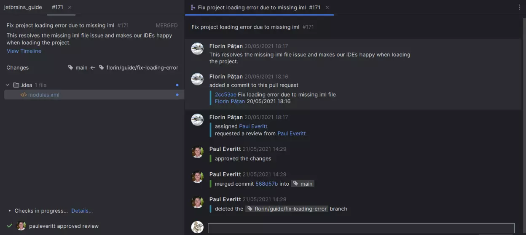This screenshot has height=235, width=526.
Task: Click the .idea folder icon
Action: point(16,85)
